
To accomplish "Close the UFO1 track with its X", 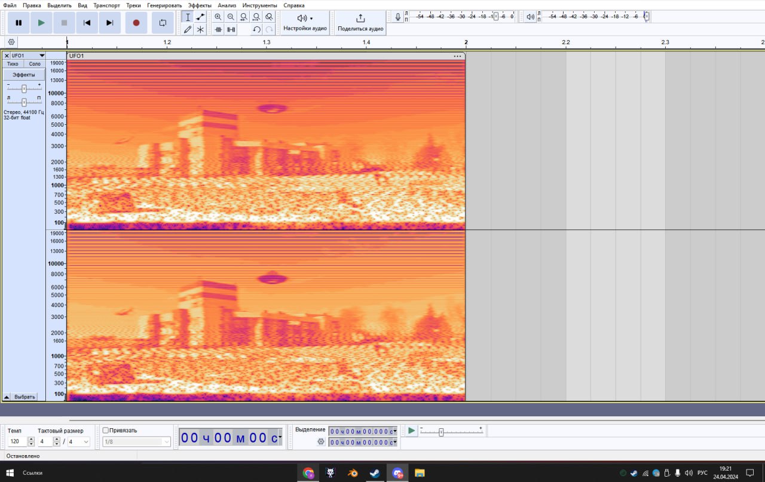I will (7, 56).
